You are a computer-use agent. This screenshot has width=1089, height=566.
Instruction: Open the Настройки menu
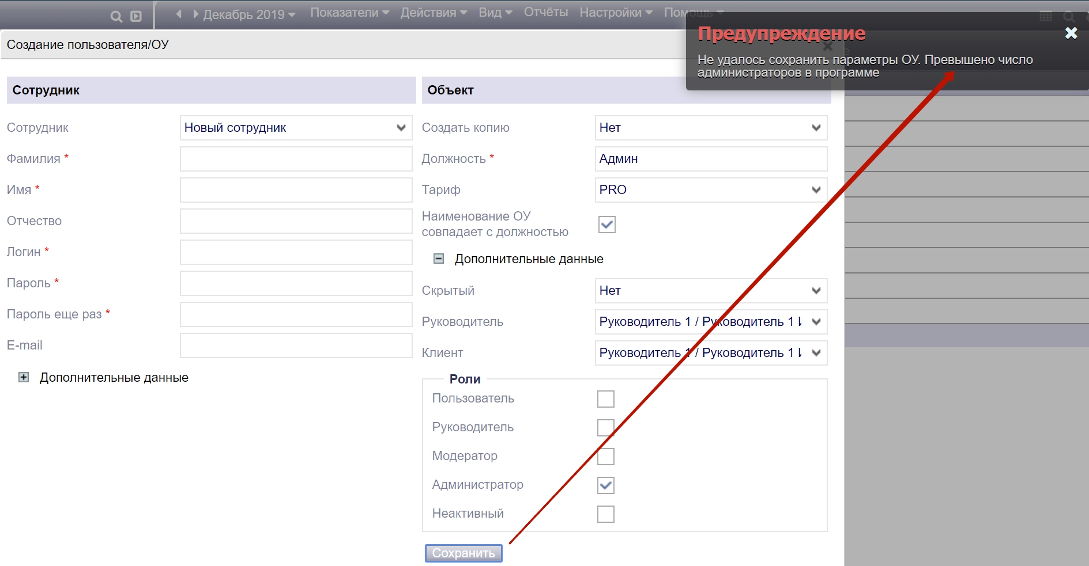pos(615,13)
